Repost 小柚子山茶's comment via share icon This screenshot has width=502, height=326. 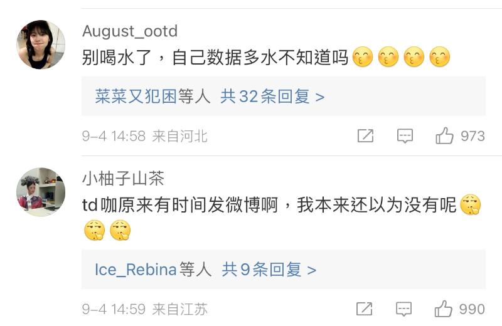pos(365,309)
